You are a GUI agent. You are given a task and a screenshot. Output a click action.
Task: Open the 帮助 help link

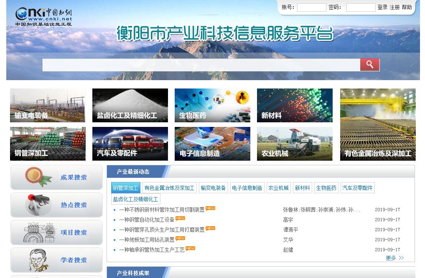click(407, 8)
